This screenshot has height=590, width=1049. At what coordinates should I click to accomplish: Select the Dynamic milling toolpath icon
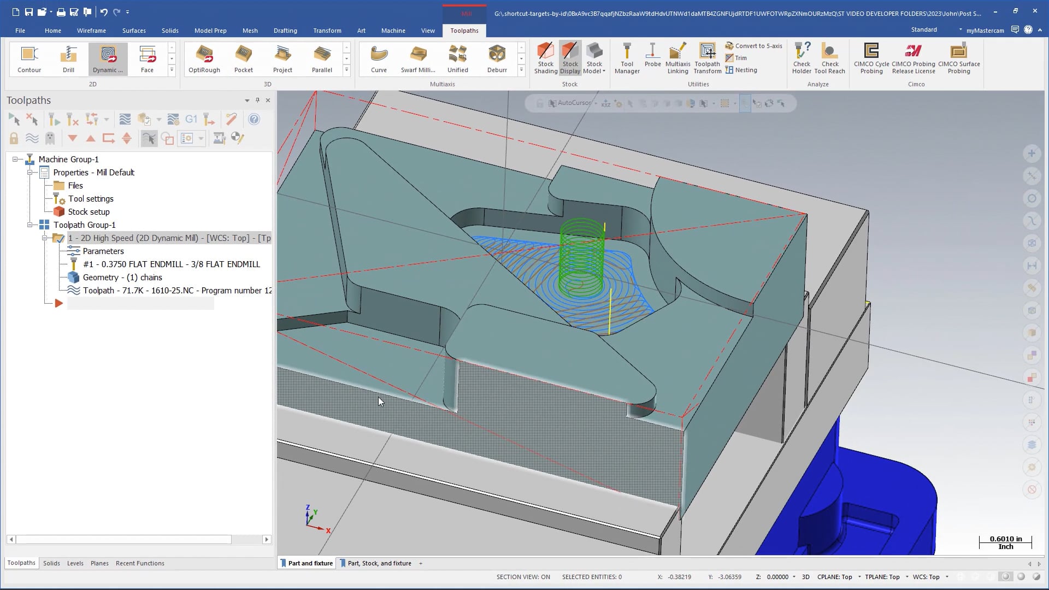point(107,57)
